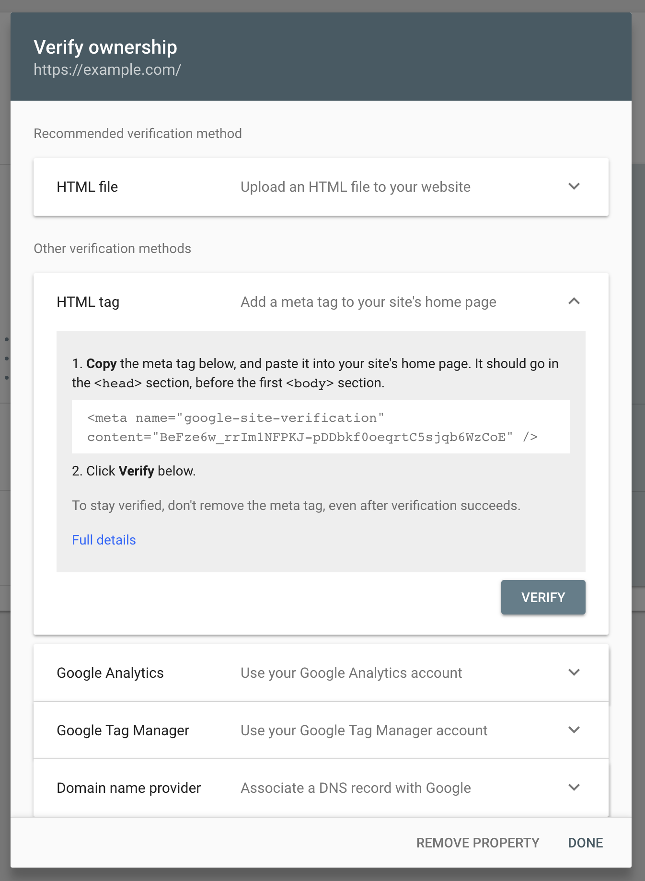The image size is (645, 881).
Task: Click the VERIFY button
Action: coord(543,597)
